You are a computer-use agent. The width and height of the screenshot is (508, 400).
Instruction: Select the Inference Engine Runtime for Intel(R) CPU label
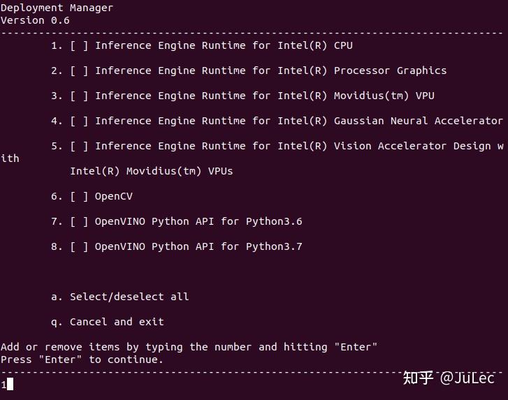pyautogui.click(x=224, y=45)
